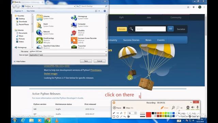
Task: Open the PyPI tab on python.org
Action: tap(121, 17)
